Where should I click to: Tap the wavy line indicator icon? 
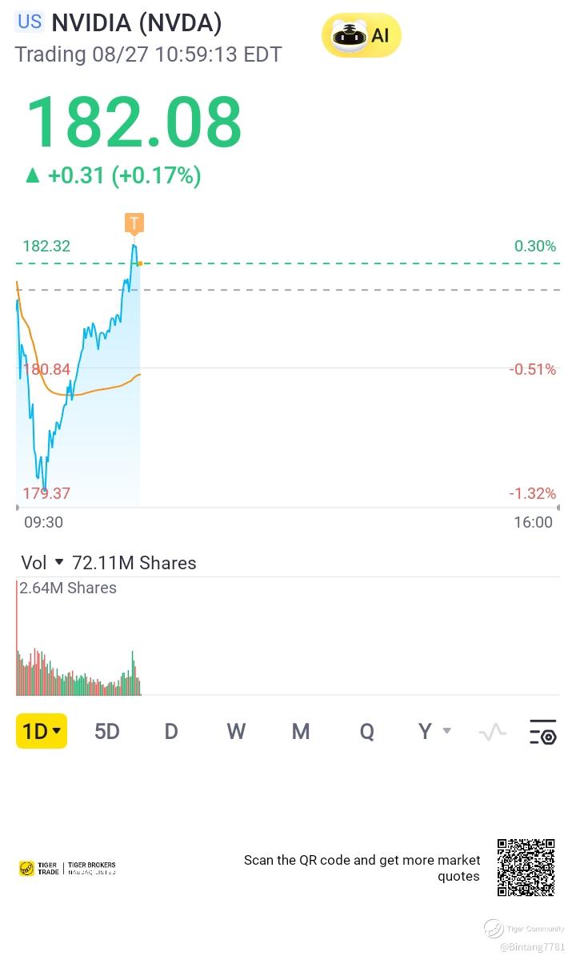pos(492,732)
